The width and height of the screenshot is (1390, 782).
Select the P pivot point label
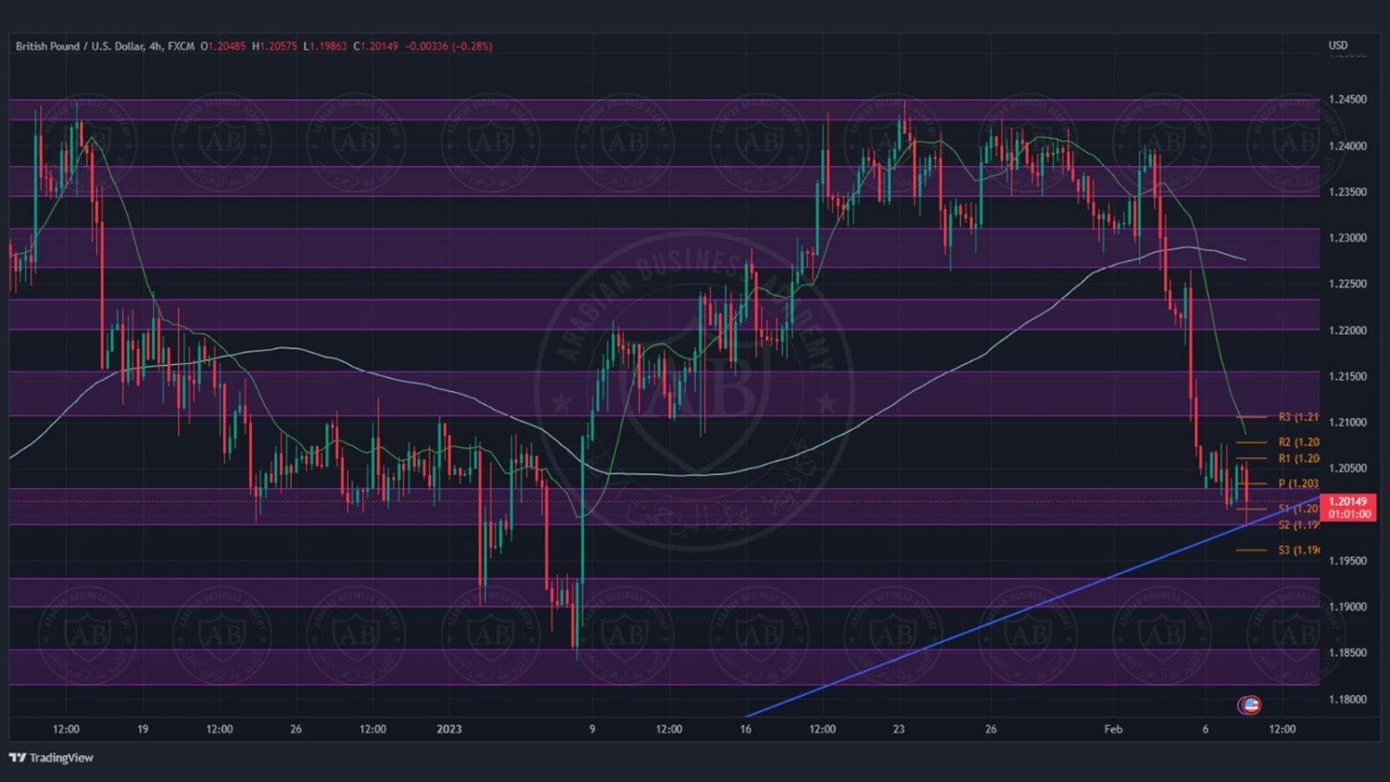pyautogui.click(x=1297, y=484)
